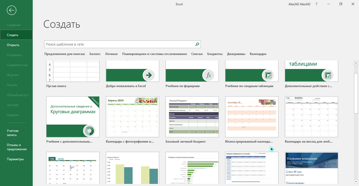
Task: Click the Бюджеты suggested search link
Action: pyautogui.click(x=215, y=54)
